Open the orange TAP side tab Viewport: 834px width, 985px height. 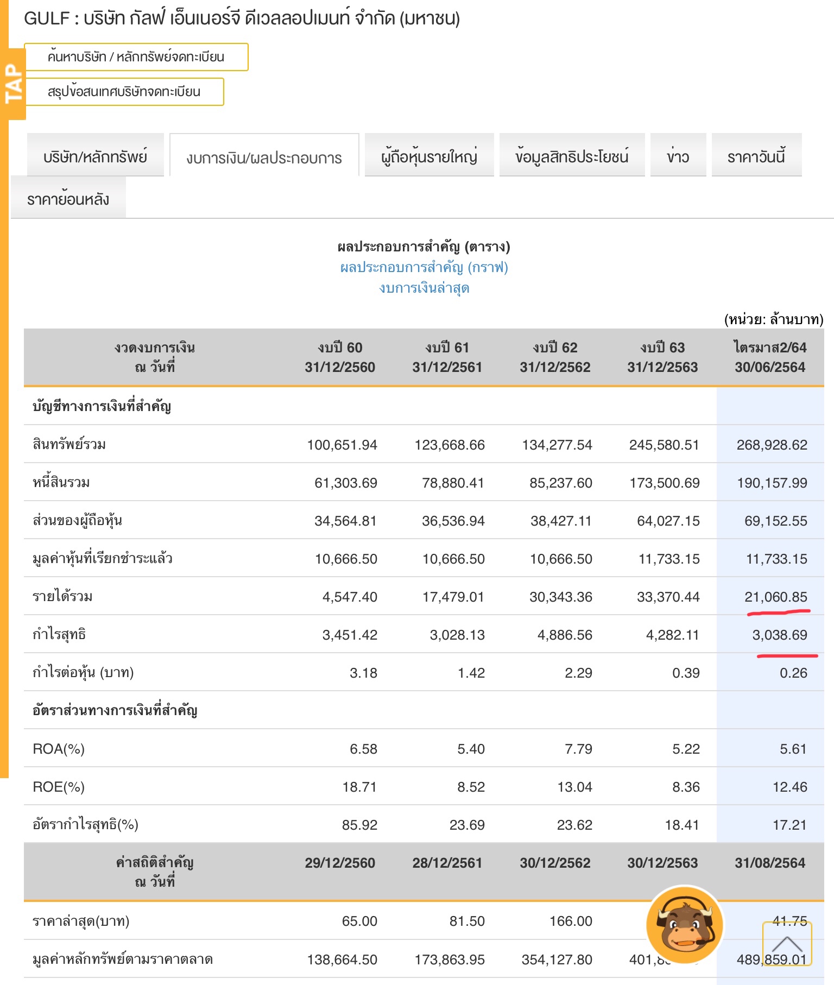pos(13,84)
